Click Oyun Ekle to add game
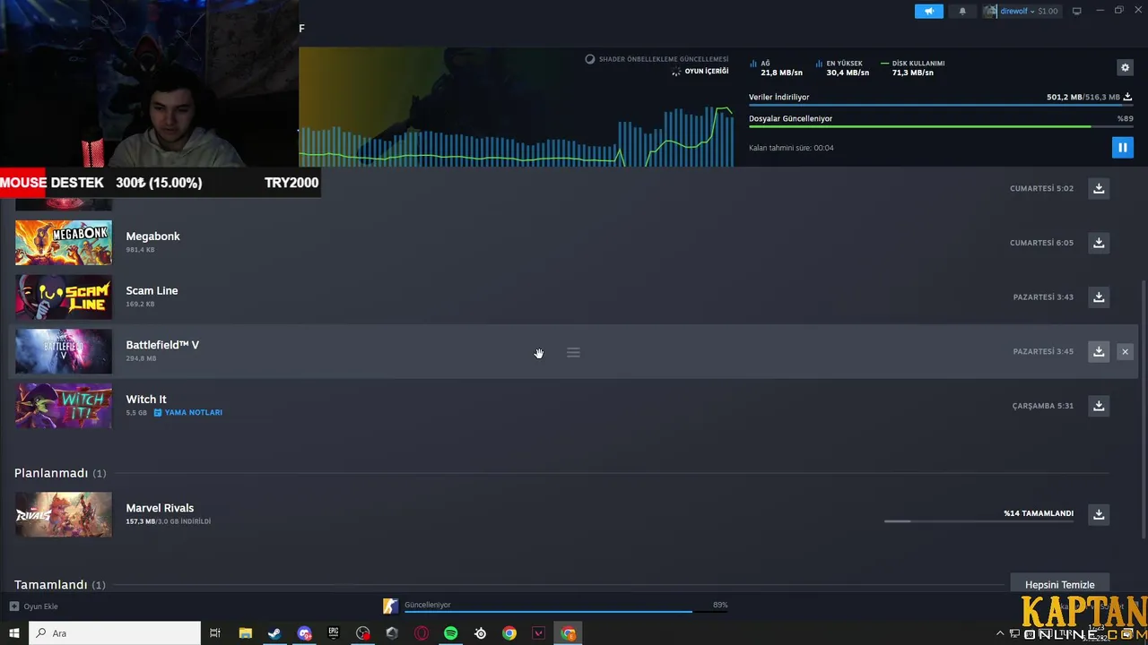This screenshot has height=645, width=1148. click(33, 606)
